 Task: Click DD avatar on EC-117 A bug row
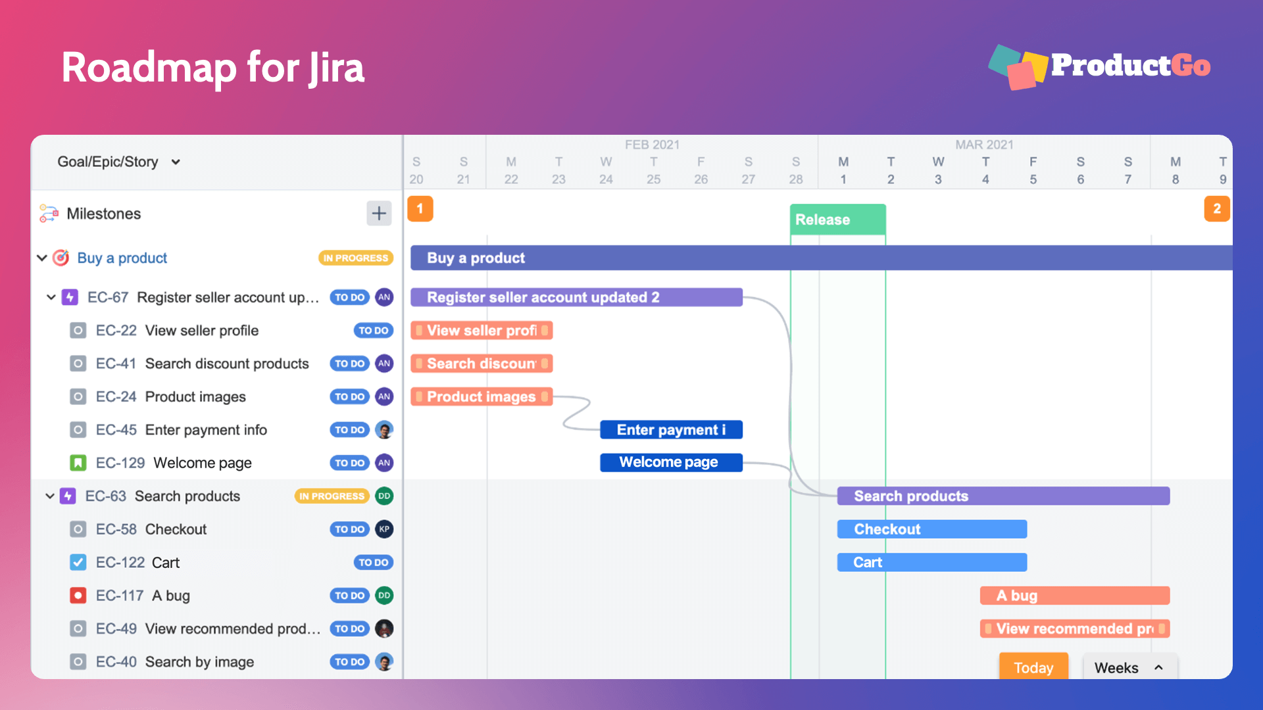tap(384, 596)
